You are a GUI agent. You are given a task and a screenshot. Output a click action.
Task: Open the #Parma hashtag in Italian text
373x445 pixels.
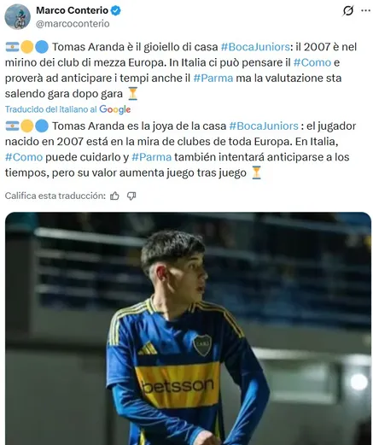213,78
